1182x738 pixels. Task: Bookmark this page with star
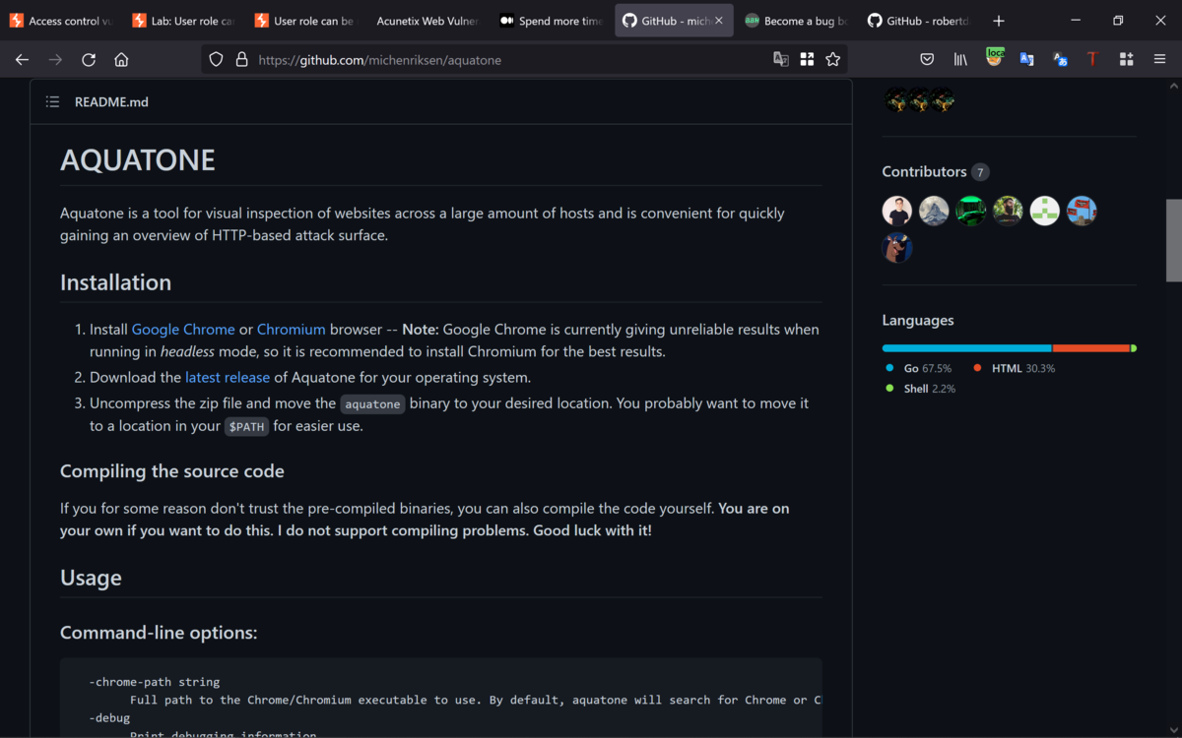pyautogui.click(x=833, y=60)
